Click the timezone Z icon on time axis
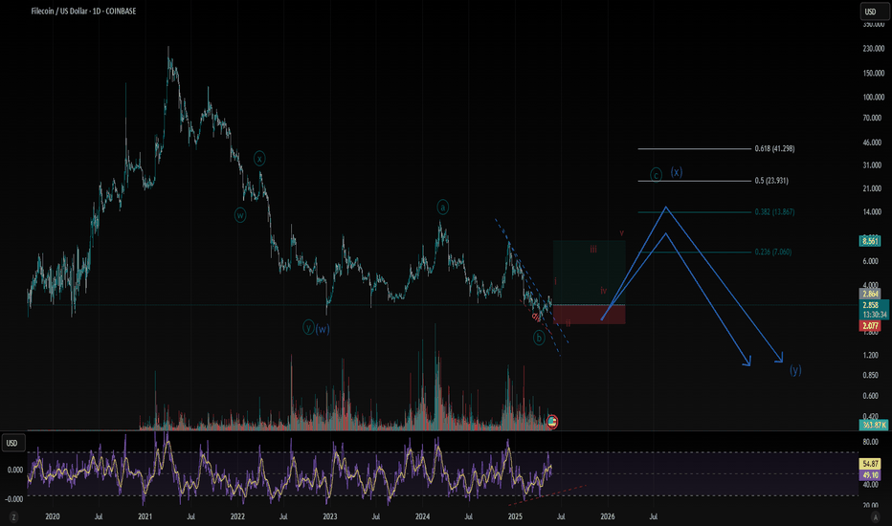 pos(13,516)
